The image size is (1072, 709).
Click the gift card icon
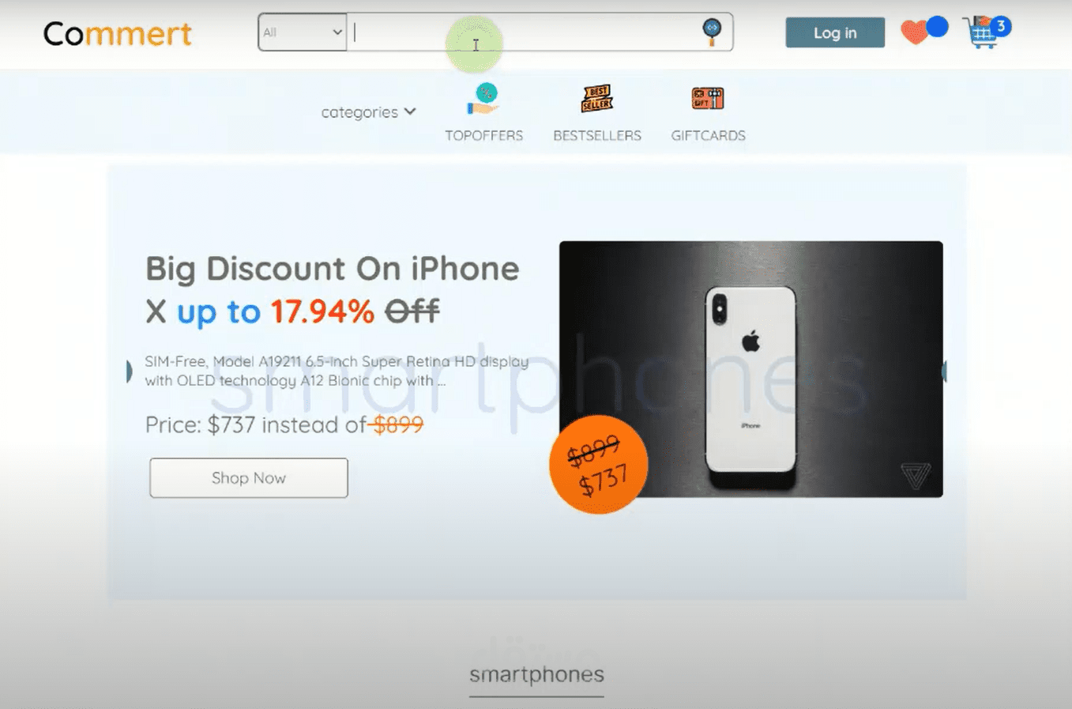(x=708, y=99)
